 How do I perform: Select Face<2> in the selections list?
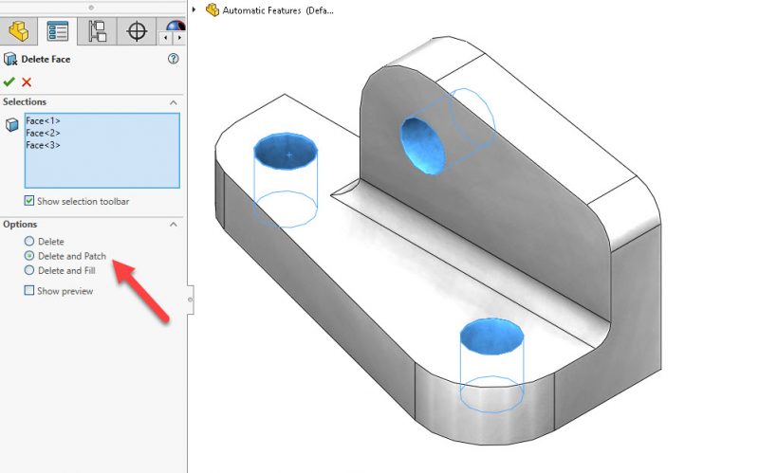43,133
